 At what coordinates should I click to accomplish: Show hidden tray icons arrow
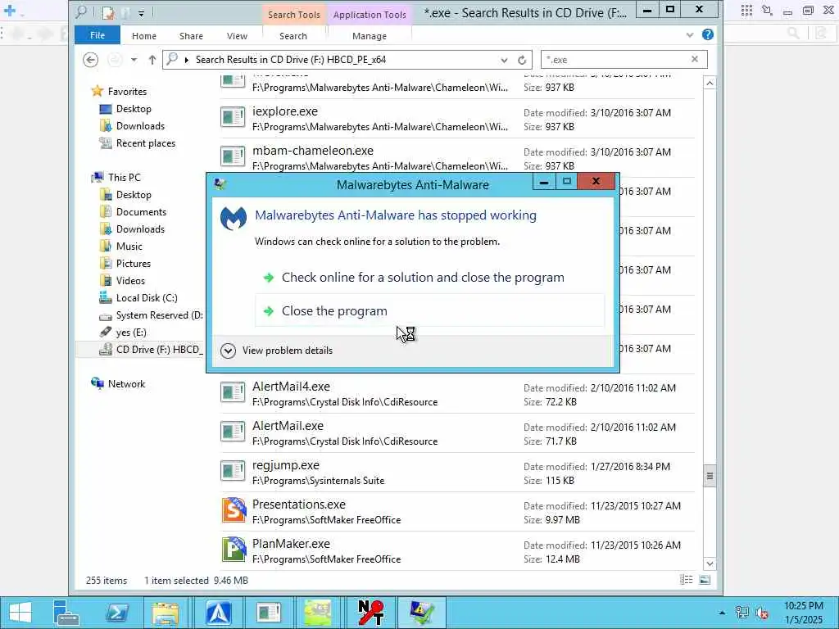[x=722, y=613]
